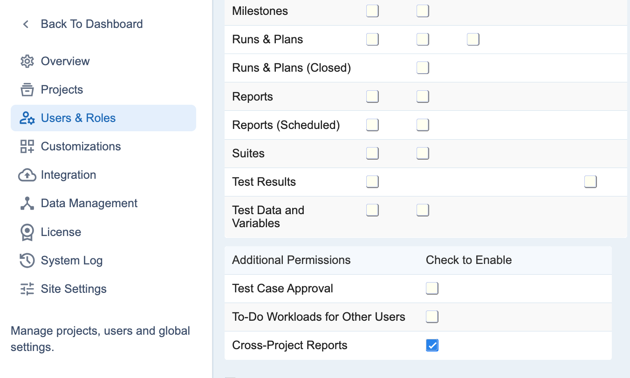Open the Data Management branch icon
630x378 pixels.
click(27, 203)
